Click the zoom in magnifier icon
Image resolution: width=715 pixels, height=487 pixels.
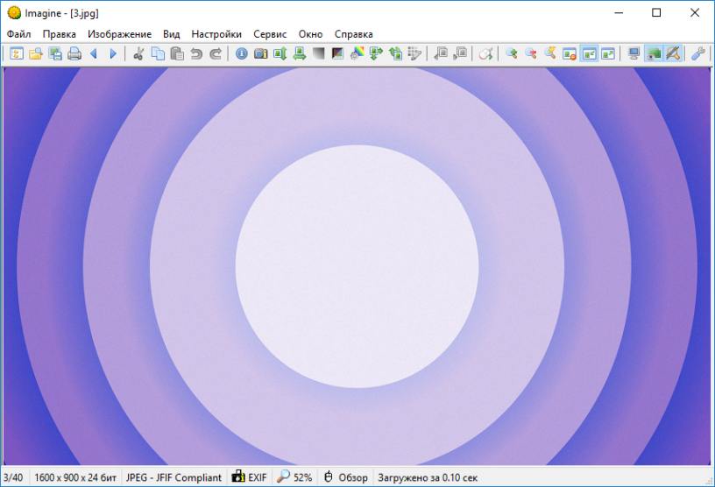click(512, 54)
